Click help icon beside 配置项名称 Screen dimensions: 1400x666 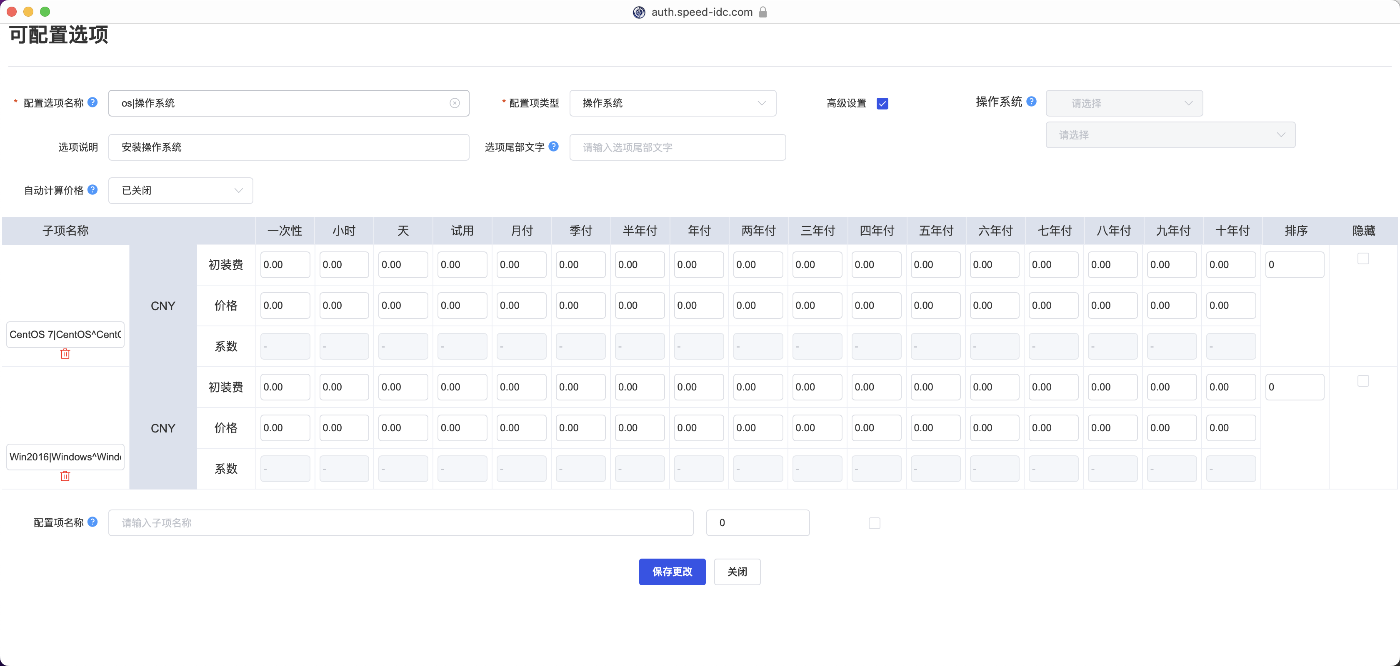click(92, 522)
